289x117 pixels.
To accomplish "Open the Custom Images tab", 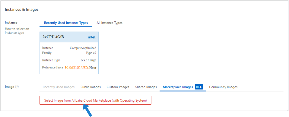I will (118, 87).
